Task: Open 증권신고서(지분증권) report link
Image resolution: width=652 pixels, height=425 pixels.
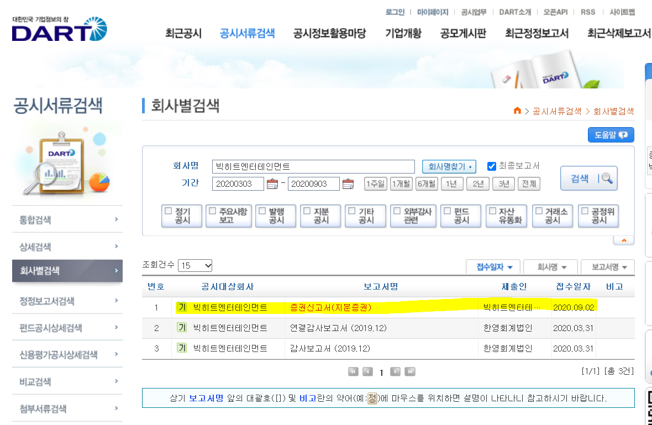Action: (330, 307)
